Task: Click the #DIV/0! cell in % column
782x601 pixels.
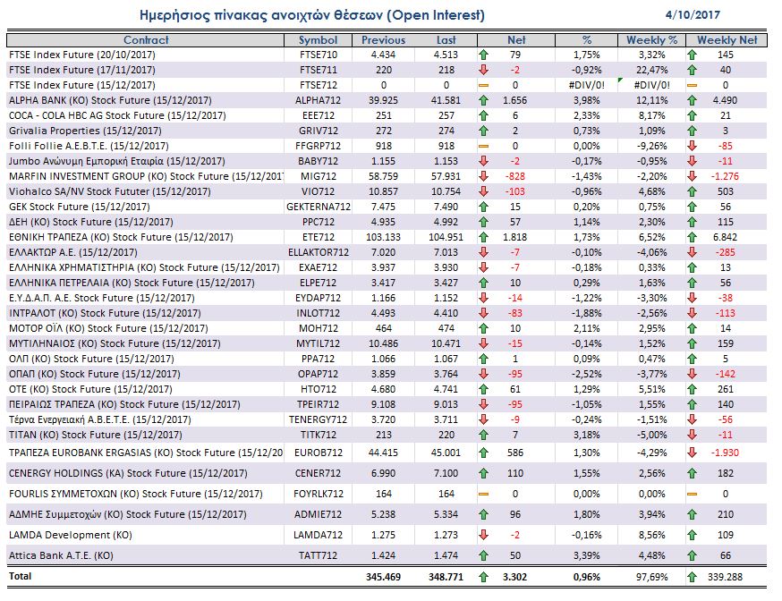Action: click(x=587, y=85)
